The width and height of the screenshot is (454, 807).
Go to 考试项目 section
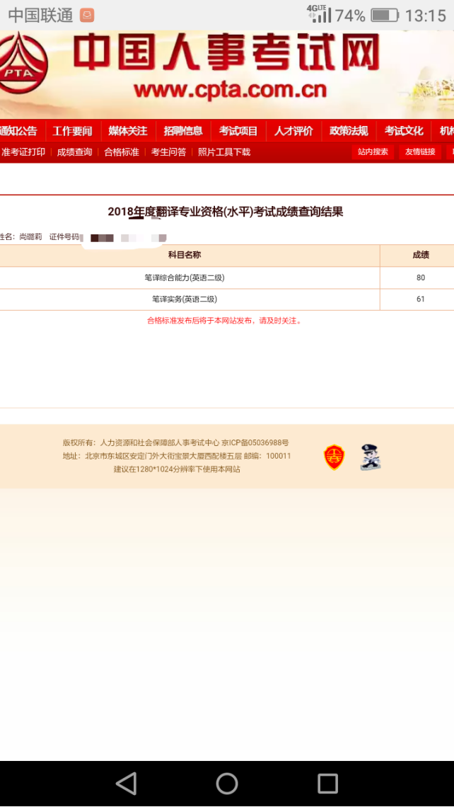click(x=238, y=131)
